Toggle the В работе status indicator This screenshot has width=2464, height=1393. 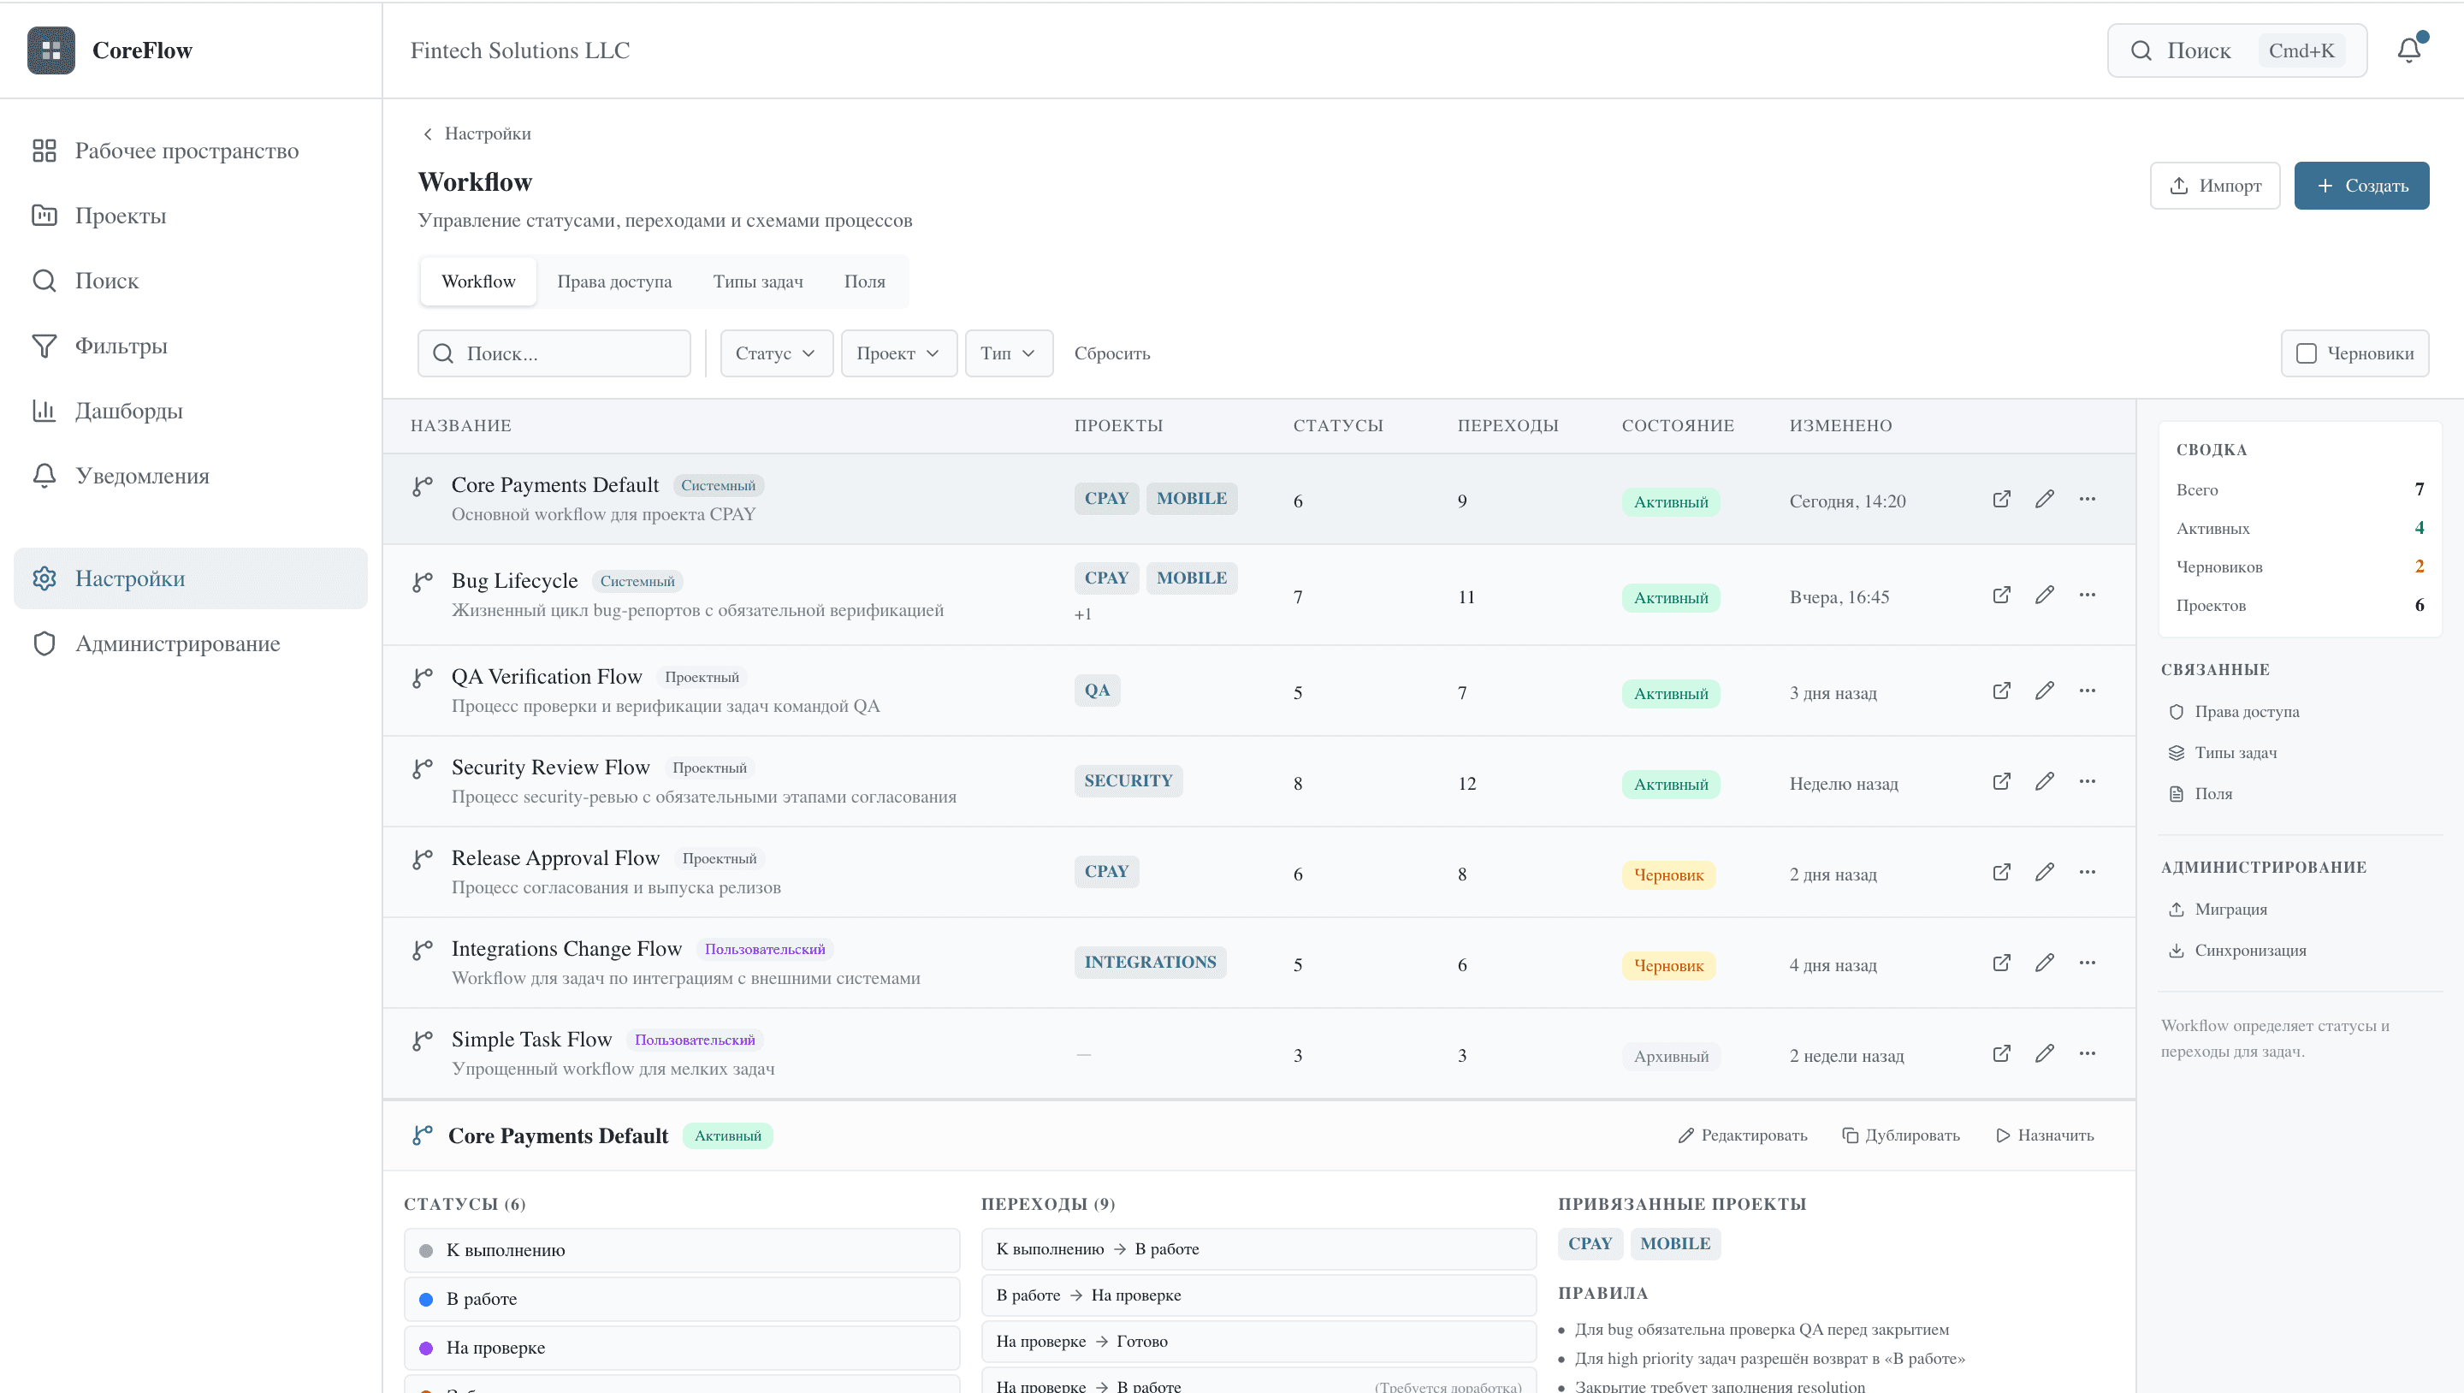tap(427, 1298)
